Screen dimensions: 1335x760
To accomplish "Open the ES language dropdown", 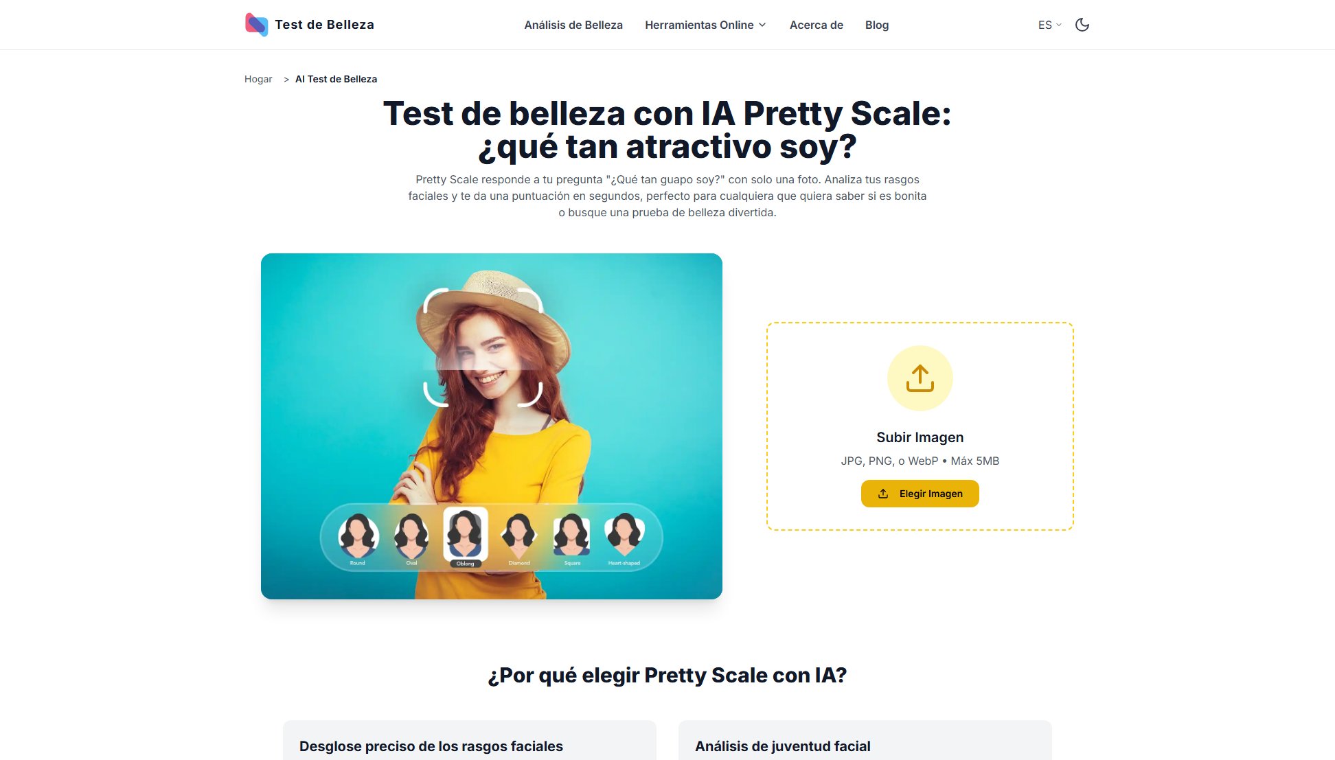I will coord(1049,25).
